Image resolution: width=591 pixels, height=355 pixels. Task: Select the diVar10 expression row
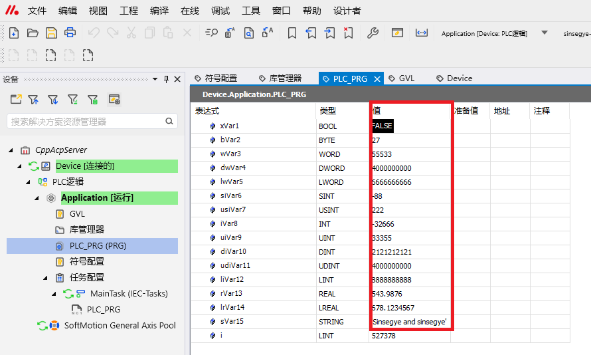[x=253, y=252]
